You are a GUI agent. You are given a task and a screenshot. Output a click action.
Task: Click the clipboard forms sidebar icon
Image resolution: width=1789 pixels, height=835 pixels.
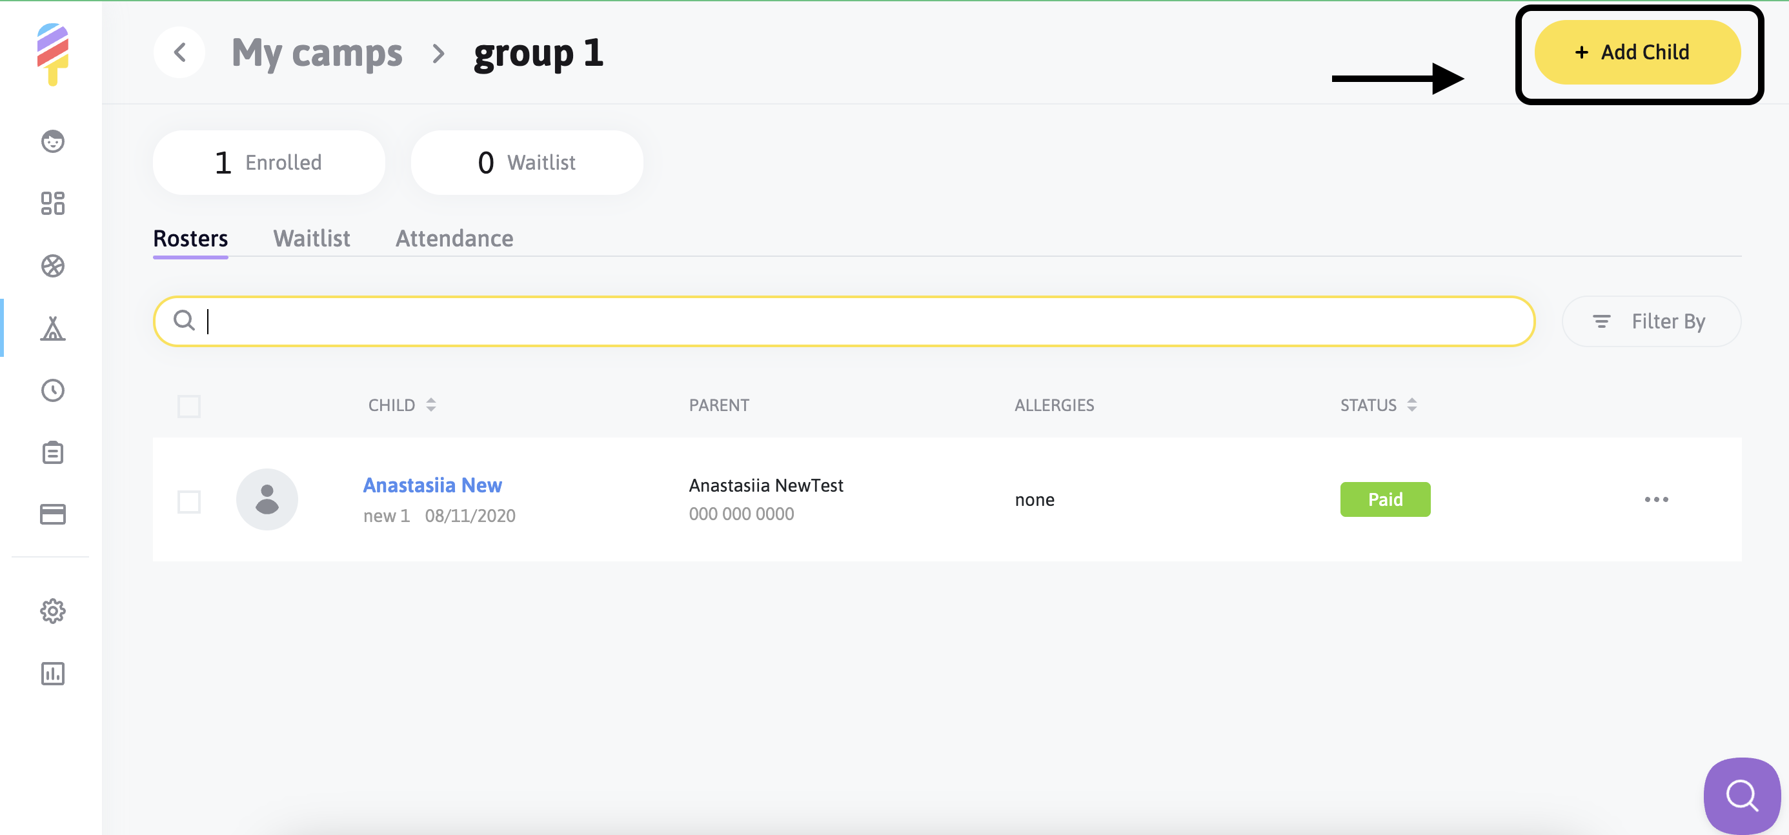(x=53, y=452)
